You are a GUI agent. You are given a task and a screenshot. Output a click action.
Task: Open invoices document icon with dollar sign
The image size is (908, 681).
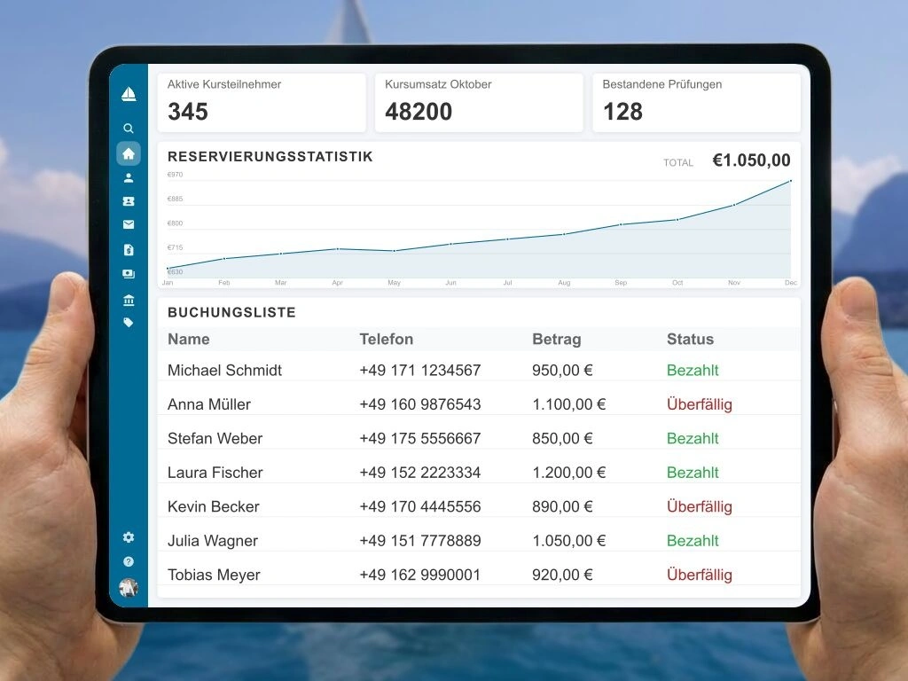coord(129,250)
